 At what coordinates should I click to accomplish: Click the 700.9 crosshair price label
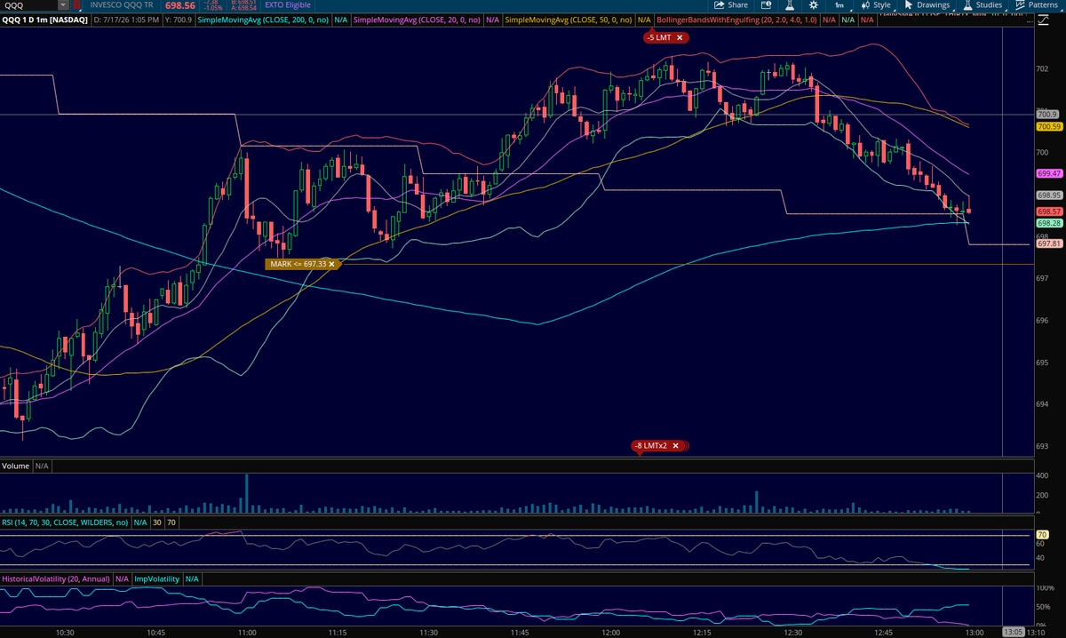1048,114
